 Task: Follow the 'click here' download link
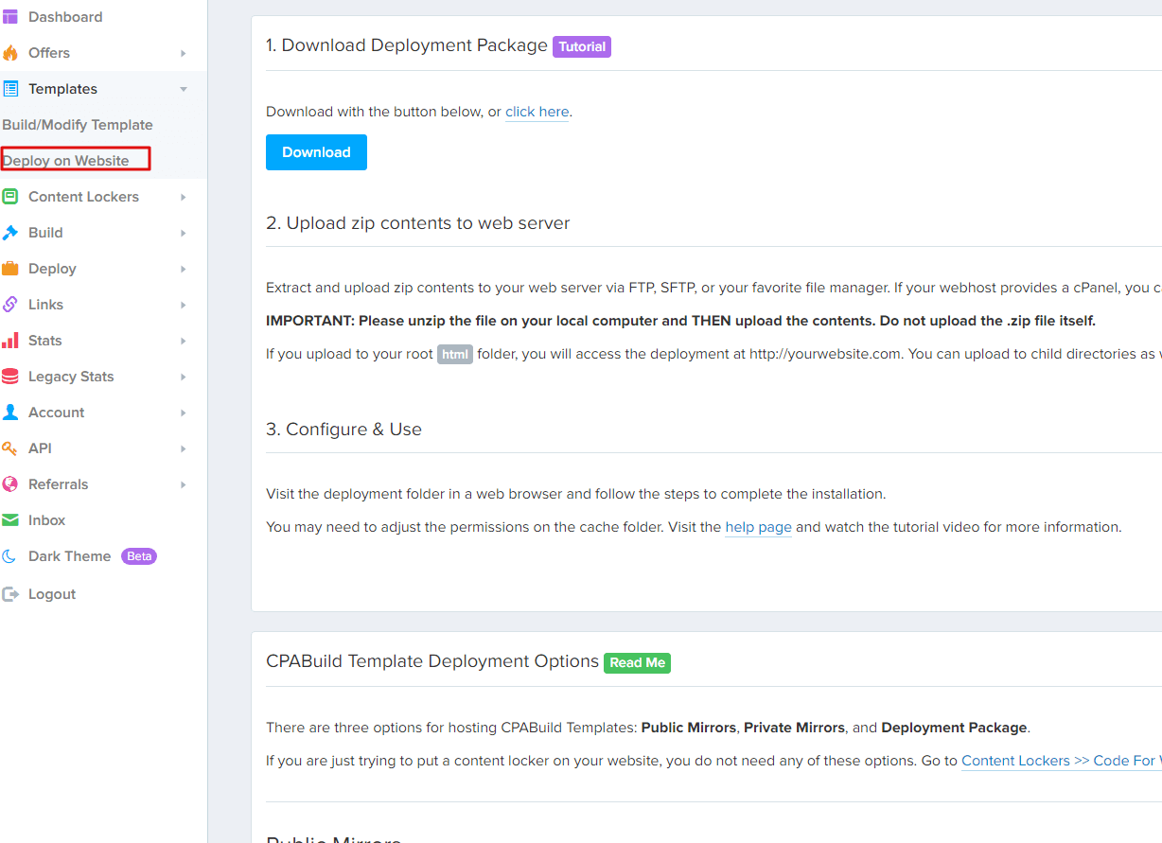537,112
